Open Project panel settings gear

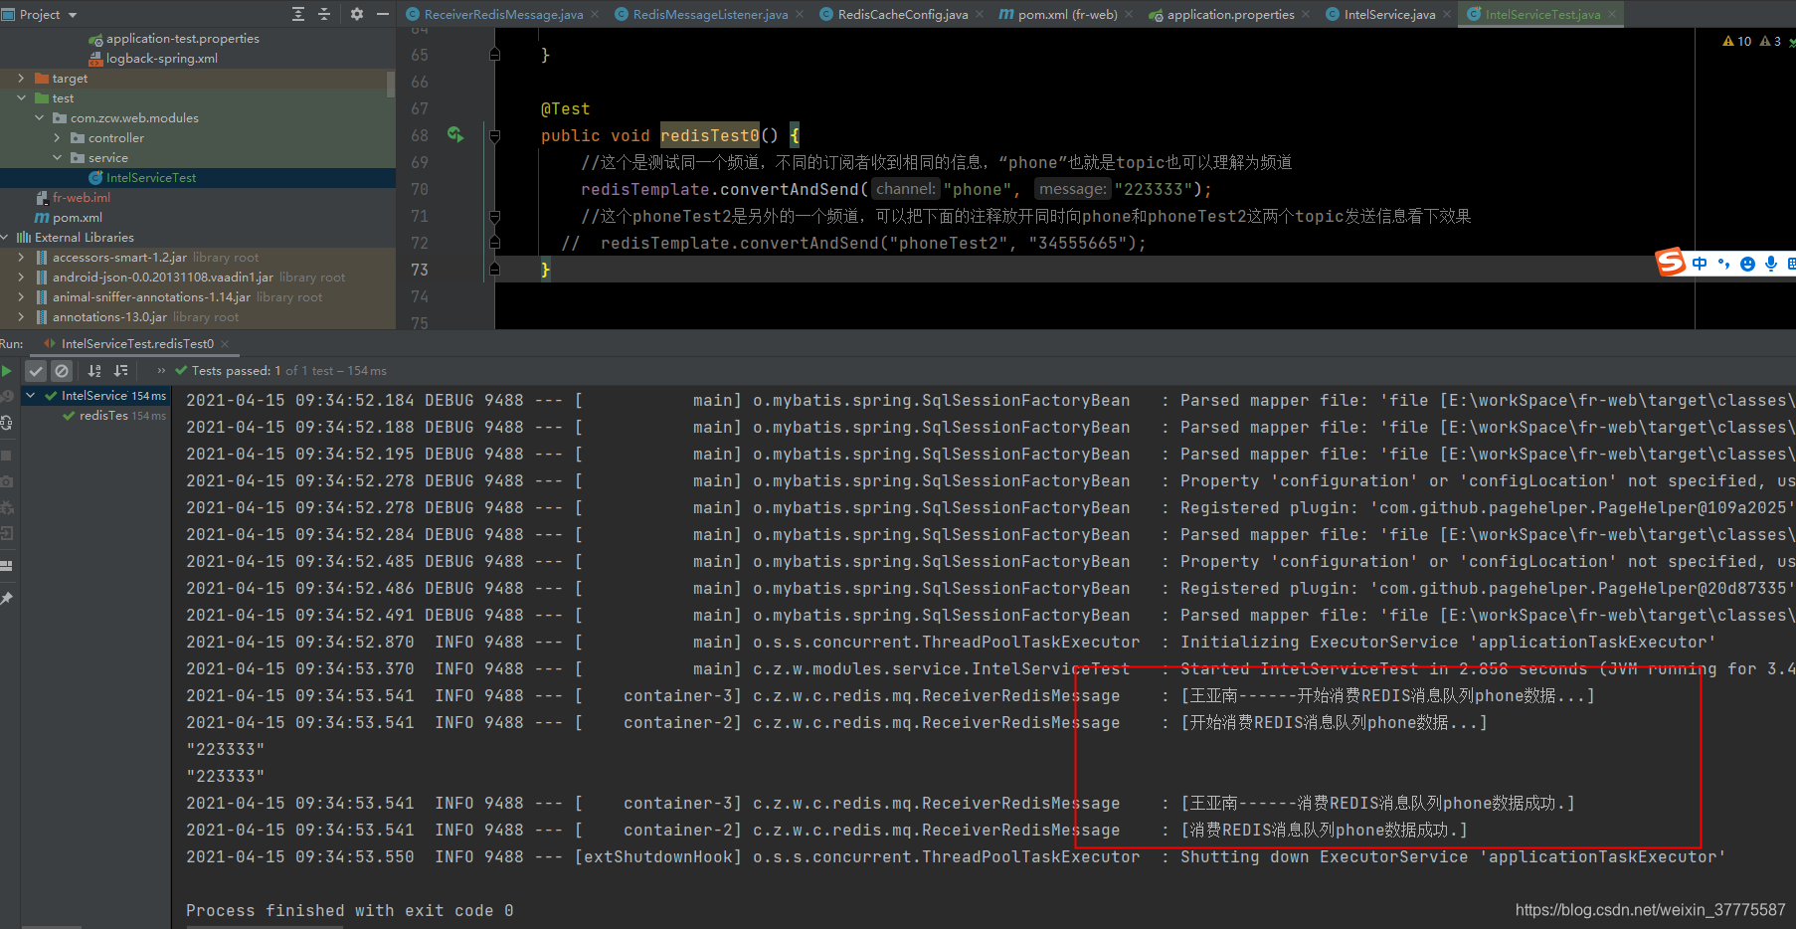click(357, 14)
